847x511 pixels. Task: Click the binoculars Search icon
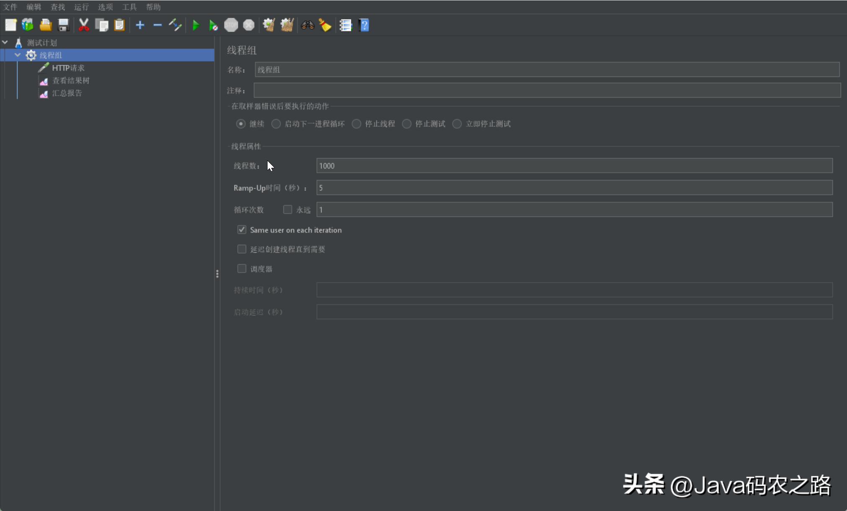point(307,25)
